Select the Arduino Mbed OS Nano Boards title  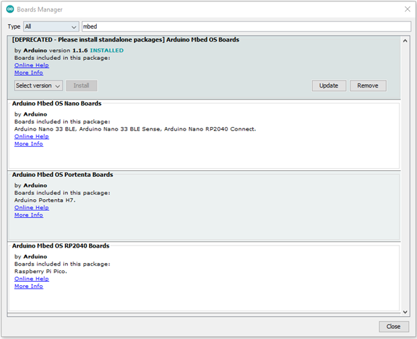pos(56,104)
